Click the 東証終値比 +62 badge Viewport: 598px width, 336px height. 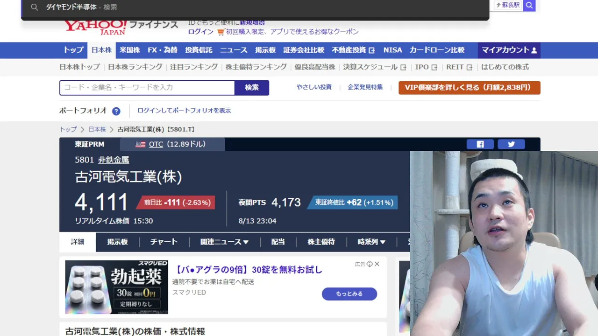click(x=353, y=203)
